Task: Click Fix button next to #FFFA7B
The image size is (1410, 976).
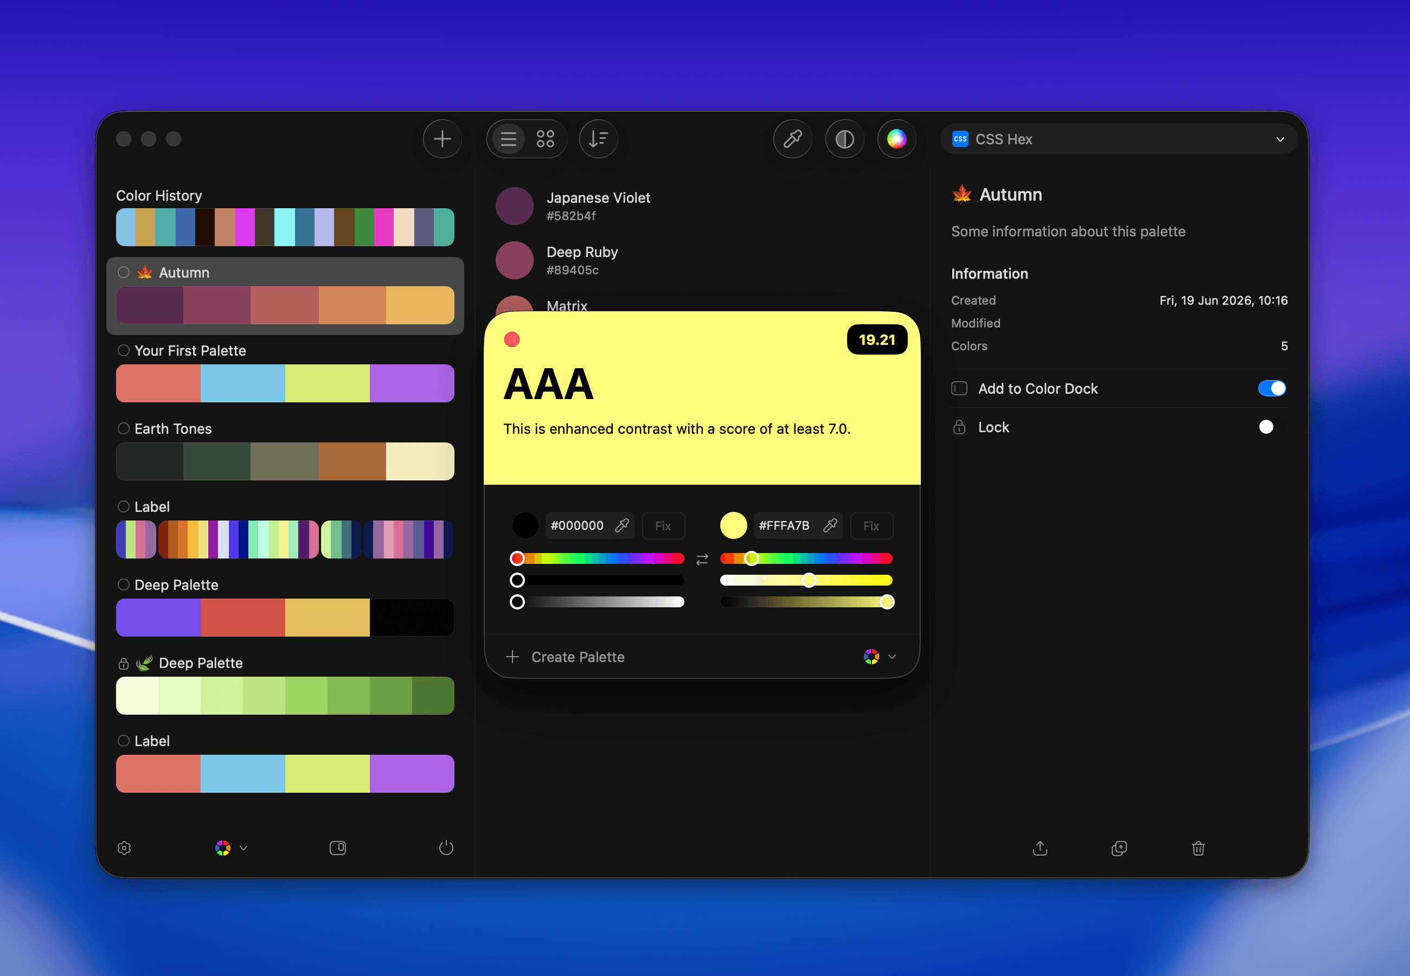Action: tap(871, 525)
